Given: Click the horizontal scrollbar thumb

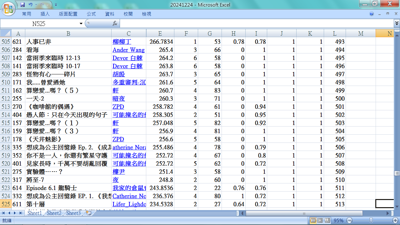Looking at the screenshot, I should (x=304, y=213).
